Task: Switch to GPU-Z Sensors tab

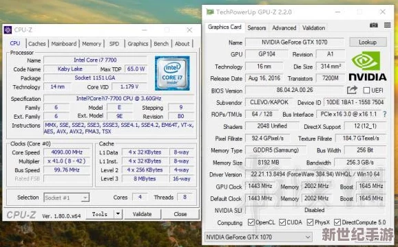Action: coord(257,28)
